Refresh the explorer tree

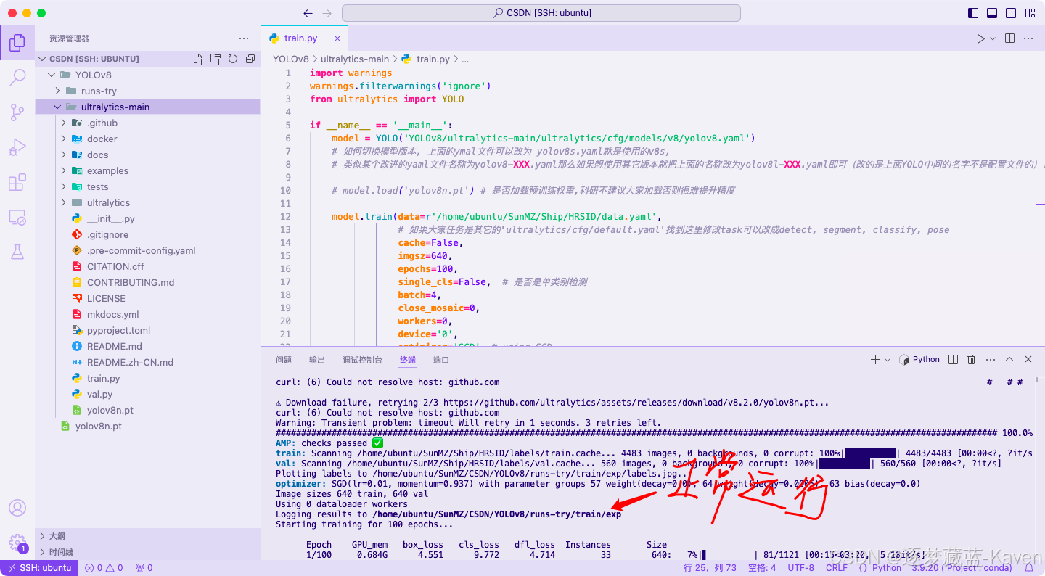click(x=233, y=59)
